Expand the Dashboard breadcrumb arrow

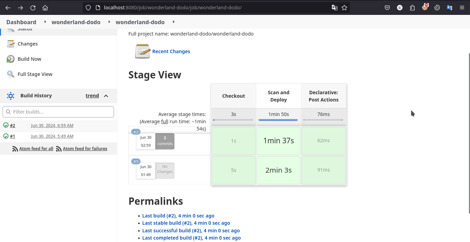[45, 22]
